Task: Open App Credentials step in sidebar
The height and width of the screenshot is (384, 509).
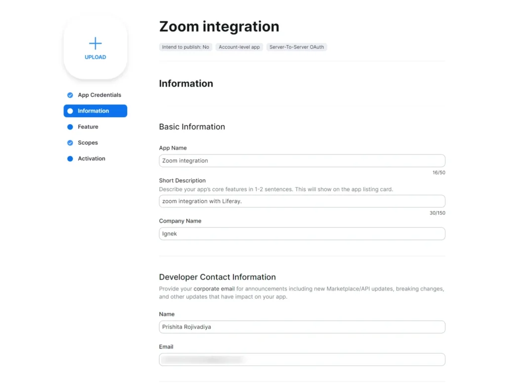Action: tap(95, 95)
